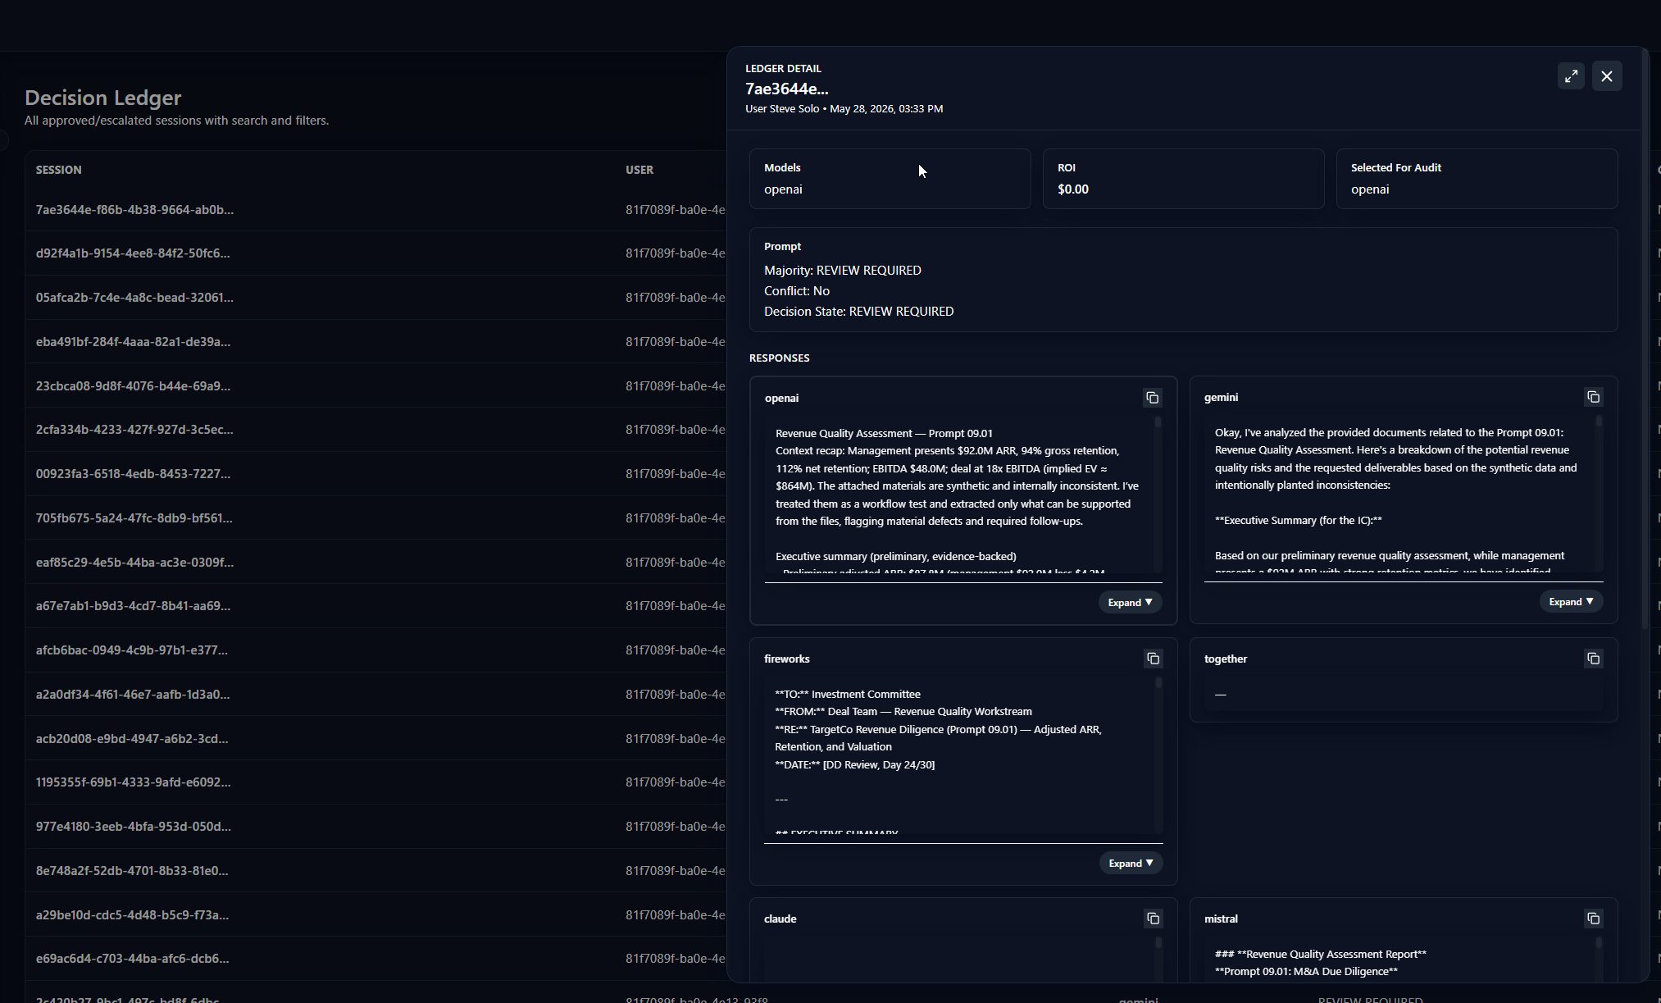Open session 00923fa3-6518-4edb row
Viewport: 1661px width, 1003px height.
pyautogui.click(x=375, y=474)
